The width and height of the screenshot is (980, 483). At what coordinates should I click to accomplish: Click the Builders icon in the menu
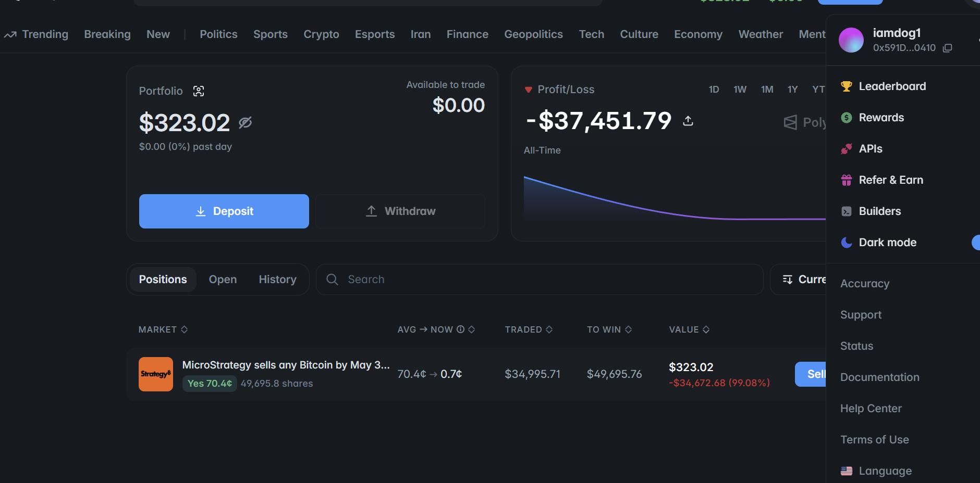[x=847, y=211]
